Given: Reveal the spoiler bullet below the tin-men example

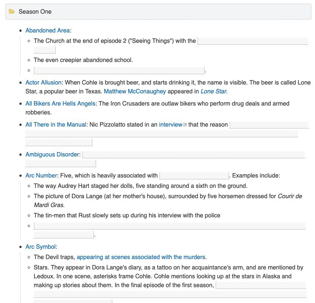Looking at the screenshot, I should [x=170, y=226].
